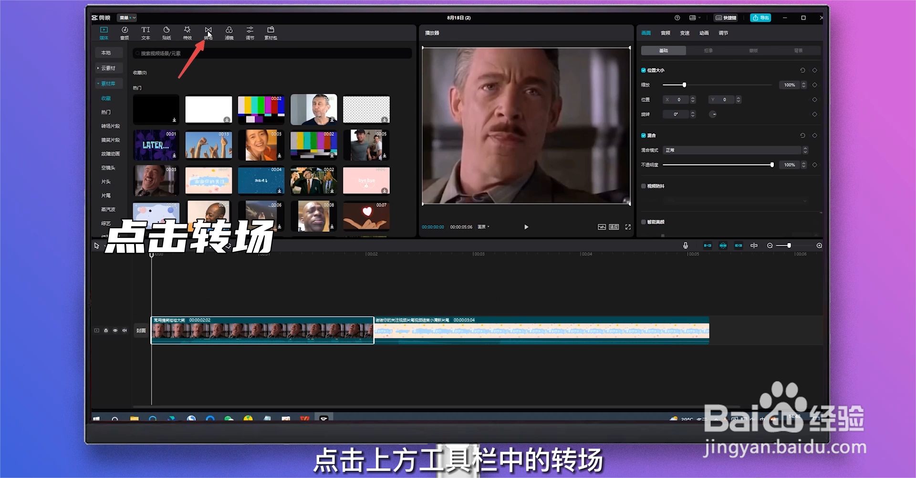This screenshot has width=916, height=478.
Task: Select the bye bye pink clip thumbnail
Action: pos(366,180)
